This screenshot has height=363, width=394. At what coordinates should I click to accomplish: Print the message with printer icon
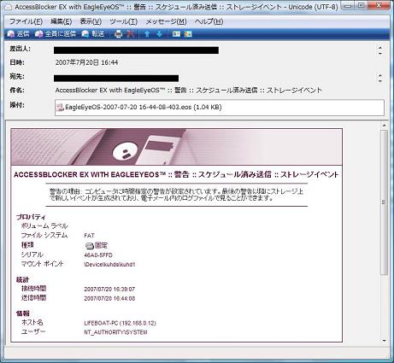118,34
